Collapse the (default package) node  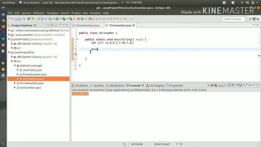[15, 65]
